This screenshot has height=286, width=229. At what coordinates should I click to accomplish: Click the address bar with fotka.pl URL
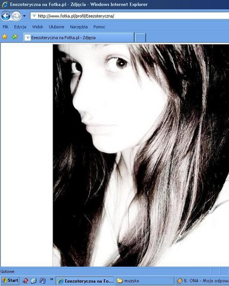pos(129,16)
